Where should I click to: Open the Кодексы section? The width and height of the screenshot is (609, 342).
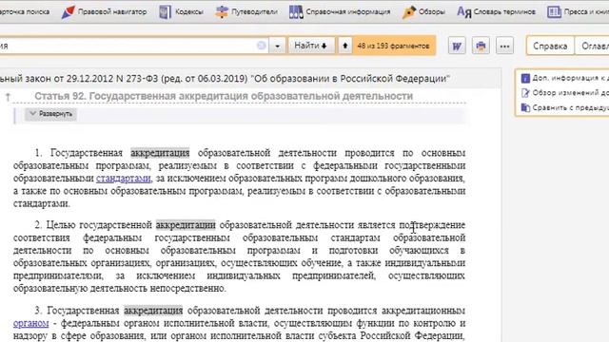(x=181, y=12)
